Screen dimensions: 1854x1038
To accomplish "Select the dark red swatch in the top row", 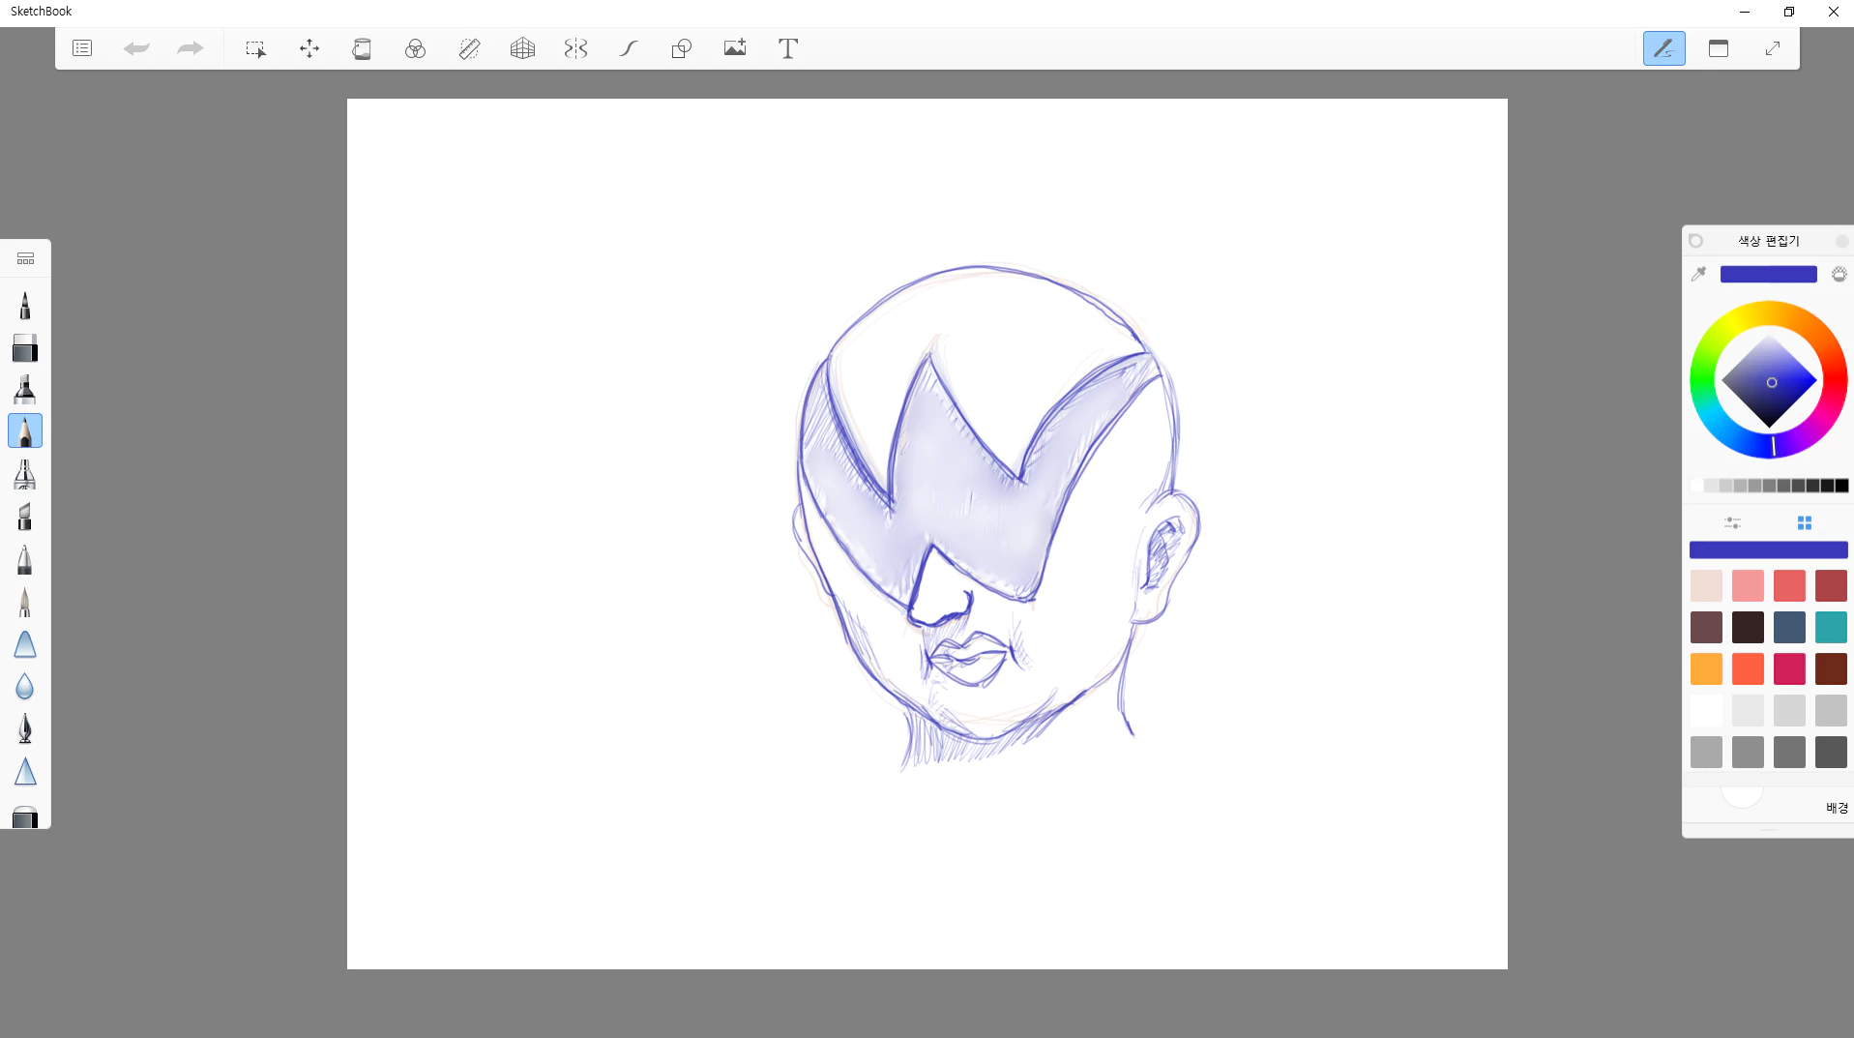I will (1831, 585).
